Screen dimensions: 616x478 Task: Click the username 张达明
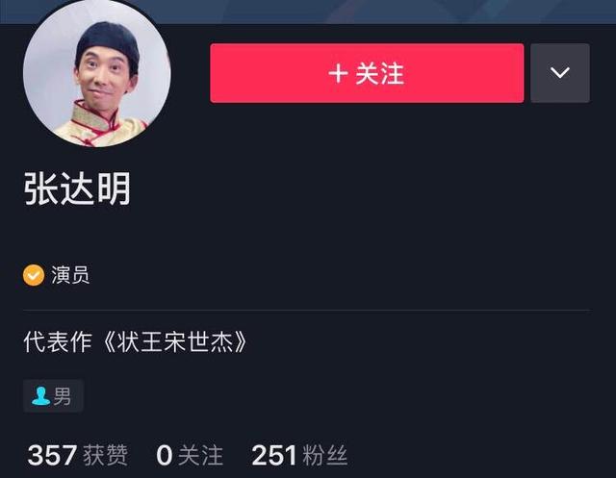[x=77, y=189]
